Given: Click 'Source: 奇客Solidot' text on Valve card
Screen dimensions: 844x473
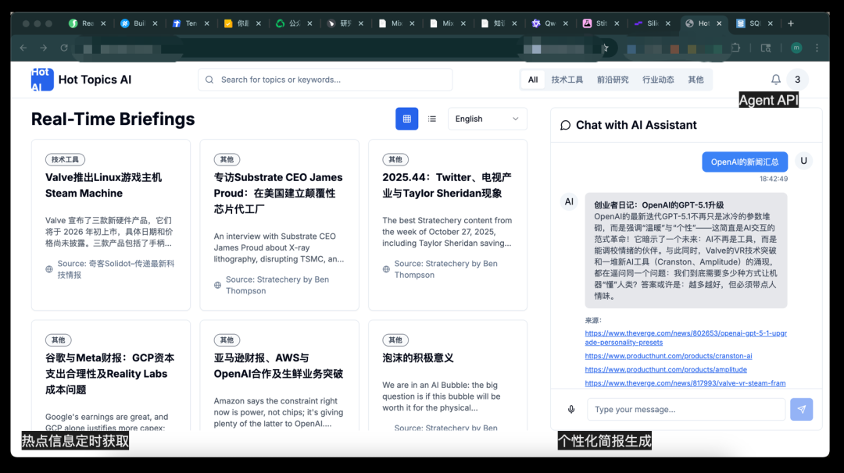Looking at the screenshot, I should pyautogui.click(x=116, y=269).
